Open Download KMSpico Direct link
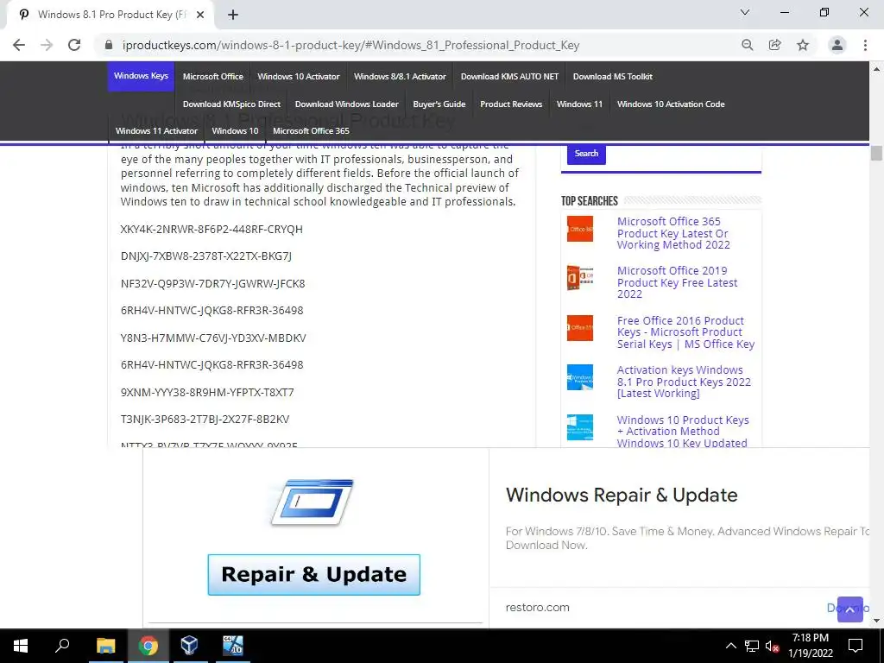Image resolution: width=884 pixels, height=663 pixels. [x=231, y=104]
